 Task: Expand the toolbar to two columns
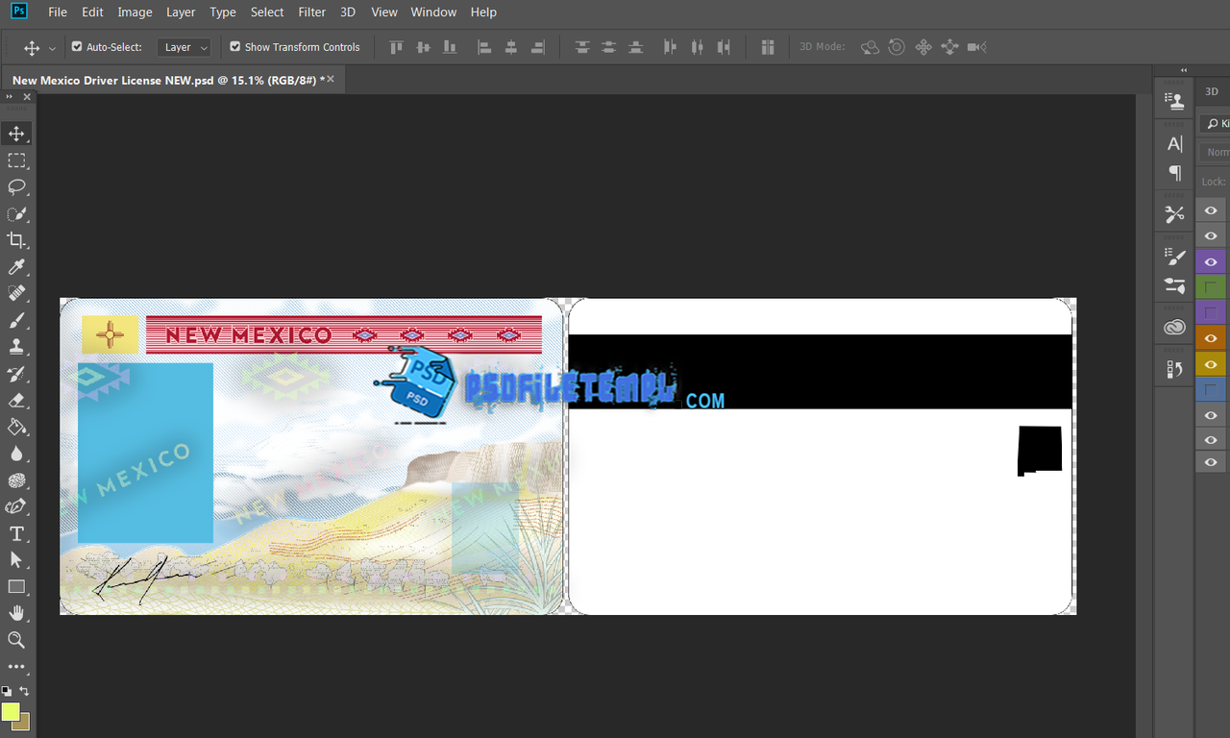10,97
